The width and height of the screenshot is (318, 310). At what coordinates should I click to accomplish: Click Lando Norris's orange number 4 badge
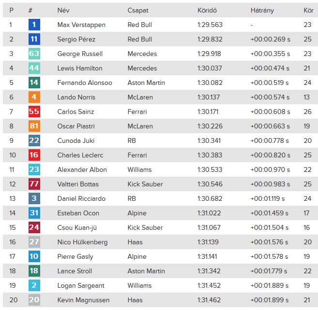tap(34, 97)
